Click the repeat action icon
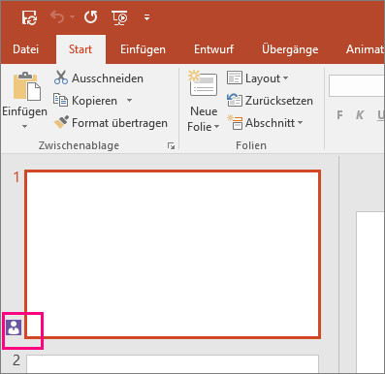Screen dimensions: 385x374 coord(90,17)
